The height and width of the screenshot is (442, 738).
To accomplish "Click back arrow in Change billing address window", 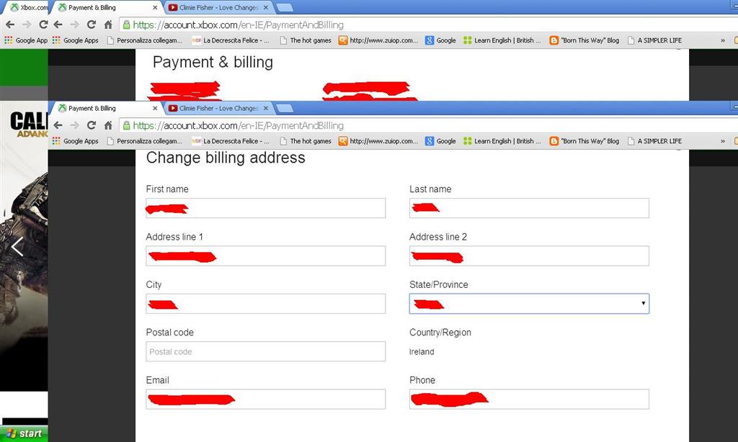I will coord(58,125).
